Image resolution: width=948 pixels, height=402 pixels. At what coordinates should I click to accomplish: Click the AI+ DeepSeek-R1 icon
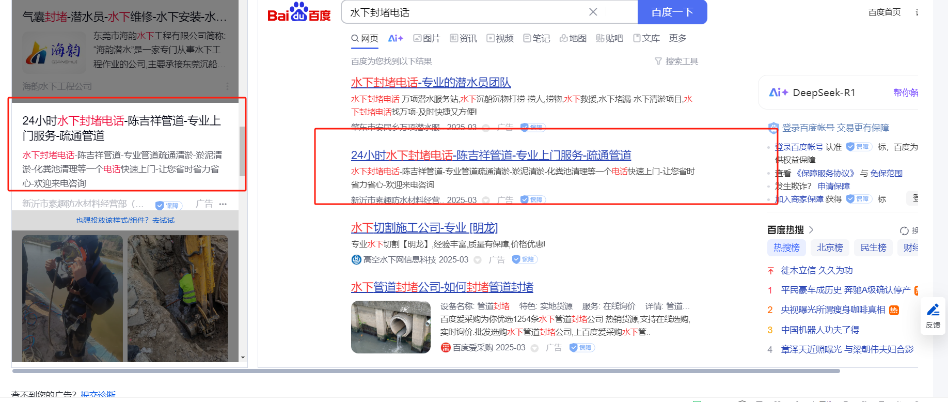(x=778, y=92)
